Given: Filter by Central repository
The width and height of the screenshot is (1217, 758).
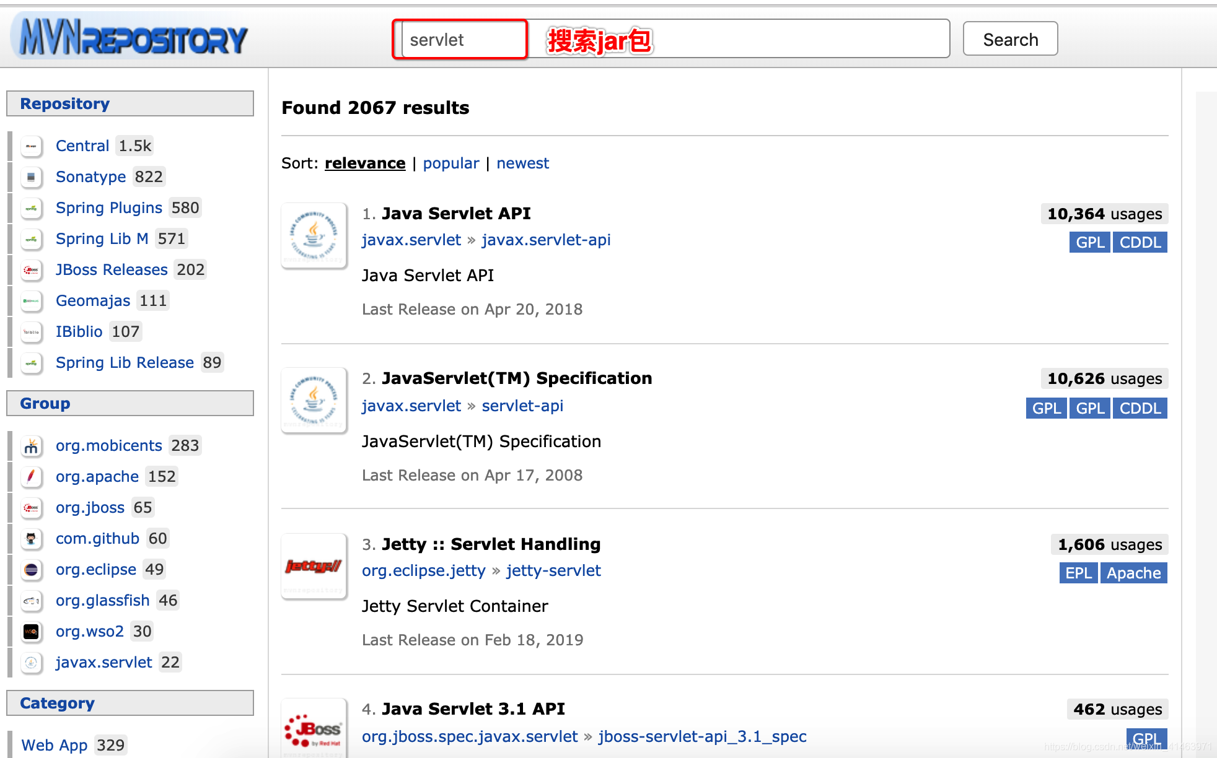Looking at the screenshot, I should click(82, 146).
